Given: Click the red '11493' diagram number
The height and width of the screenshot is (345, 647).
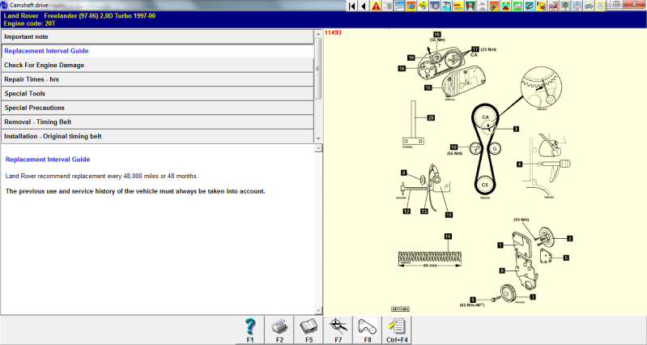Looking at the screenshot, I should coord(333,32).
